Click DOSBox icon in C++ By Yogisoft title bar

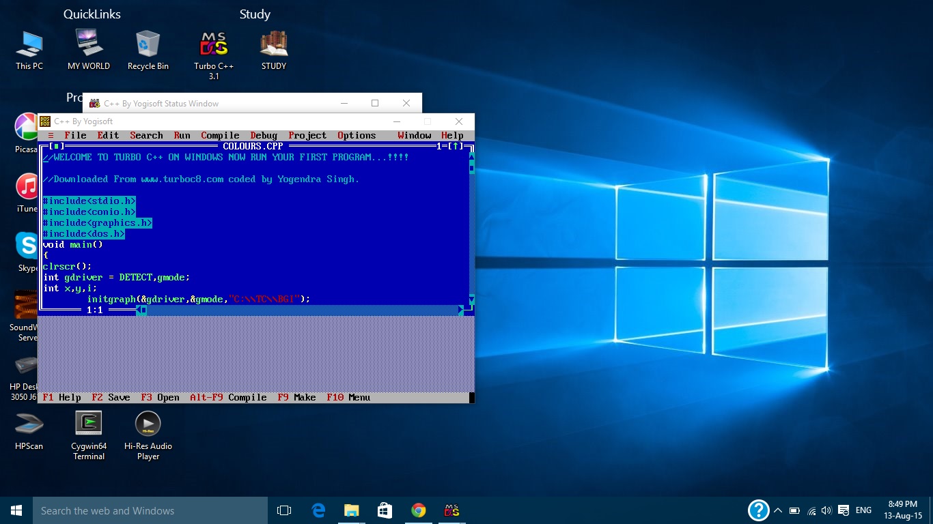tap(45, 121)
